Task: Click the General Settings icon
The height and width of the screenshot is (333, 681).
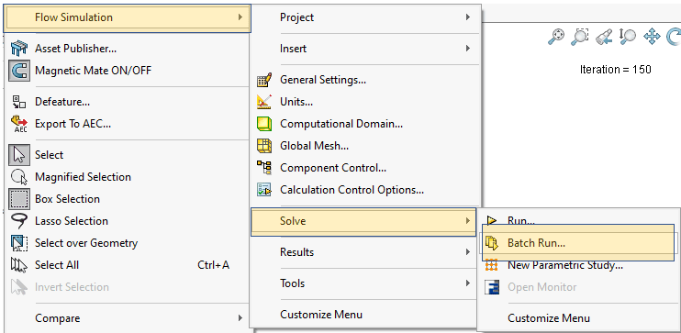Action: (264, 80)
